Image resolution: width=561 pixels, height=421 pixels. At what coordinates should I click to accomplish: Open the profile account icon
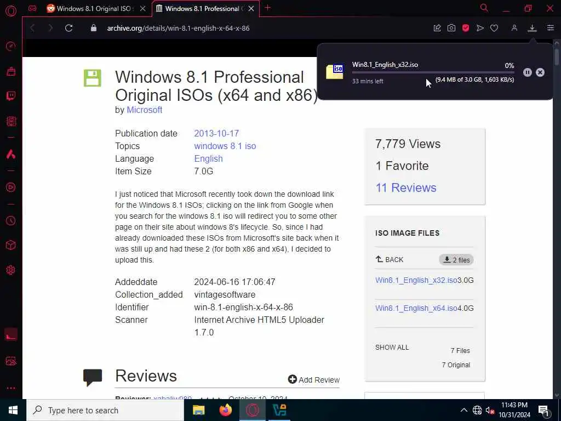pyautogui.click(x=514, y=28)
